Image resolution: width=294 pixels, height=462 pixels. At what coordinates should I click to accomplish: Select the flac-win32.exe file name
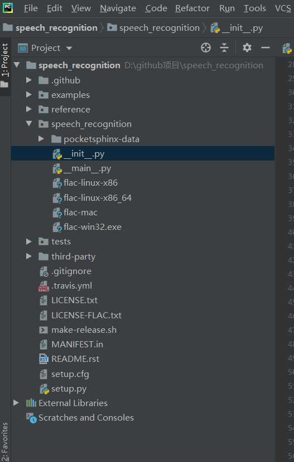(93, 227)
